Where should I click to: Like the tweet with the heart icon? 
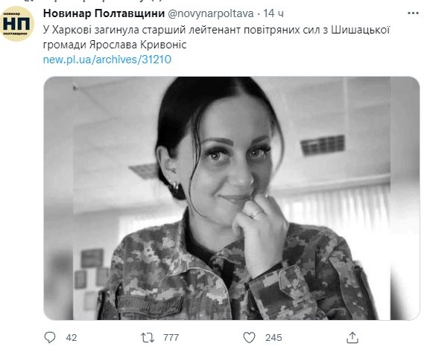pyautogui.click(x=249, y=337)
